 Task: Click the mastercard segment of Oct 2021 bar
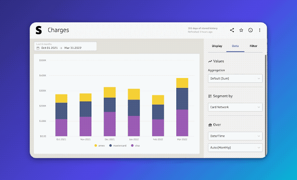(x=61, y=111)
